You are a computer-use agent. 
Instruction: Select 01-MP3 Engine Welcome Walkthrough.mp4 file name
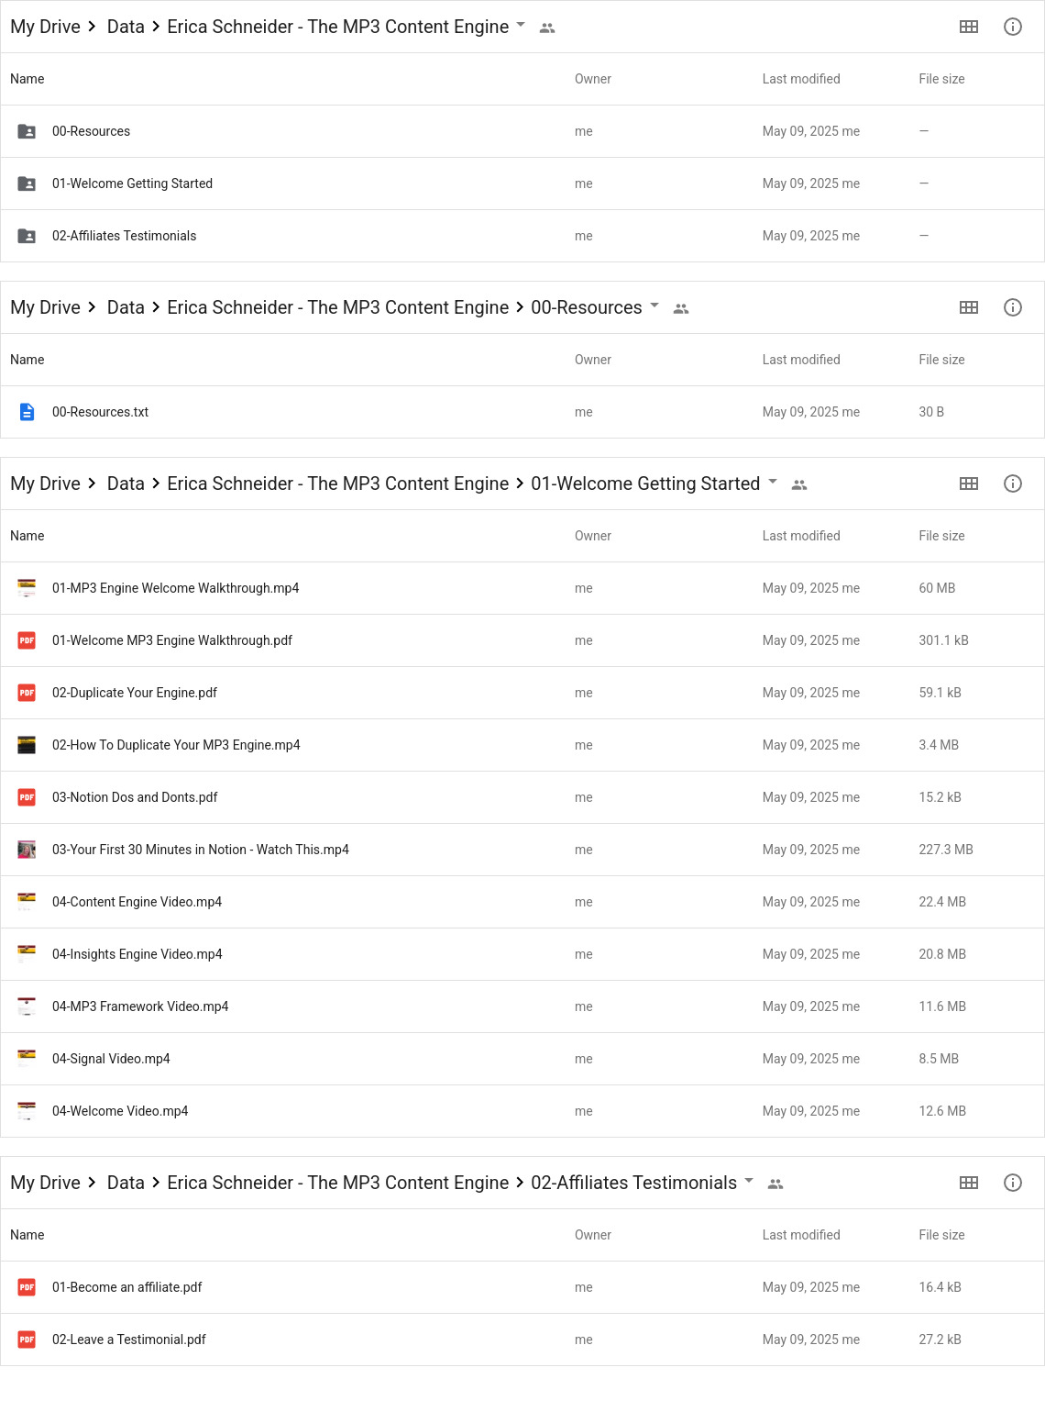coord(175,588)
